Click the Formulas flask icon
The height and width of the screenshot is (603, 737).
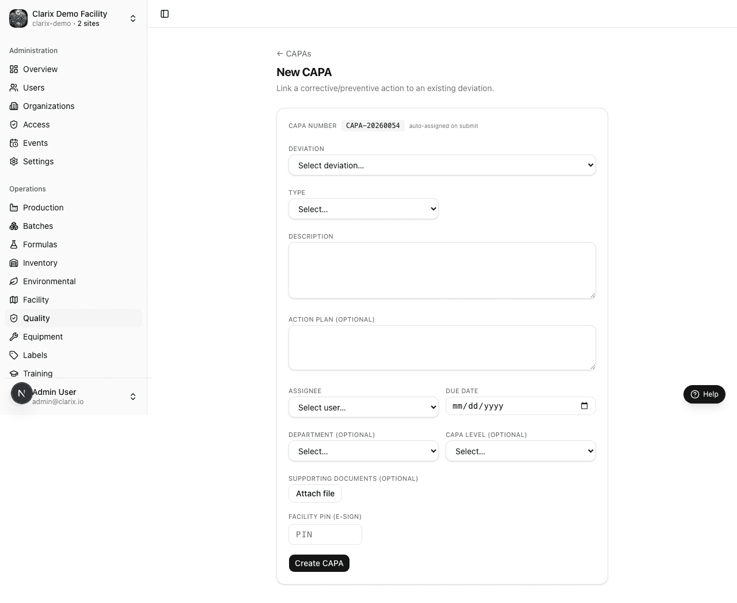tap(14, 244)
